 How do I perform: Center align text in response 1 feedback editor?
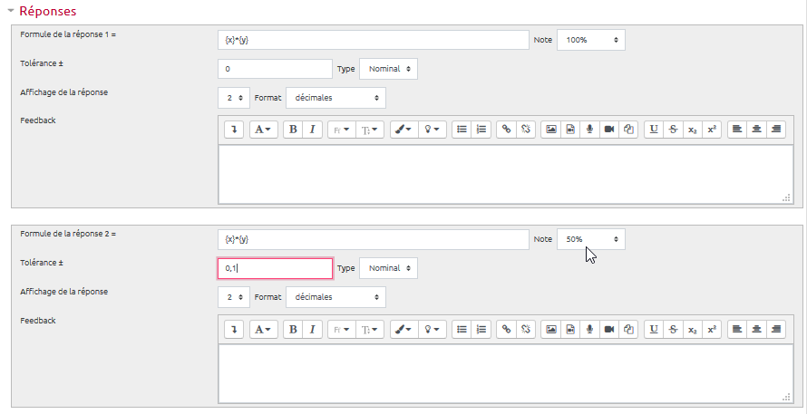click(x=756, y=130)
